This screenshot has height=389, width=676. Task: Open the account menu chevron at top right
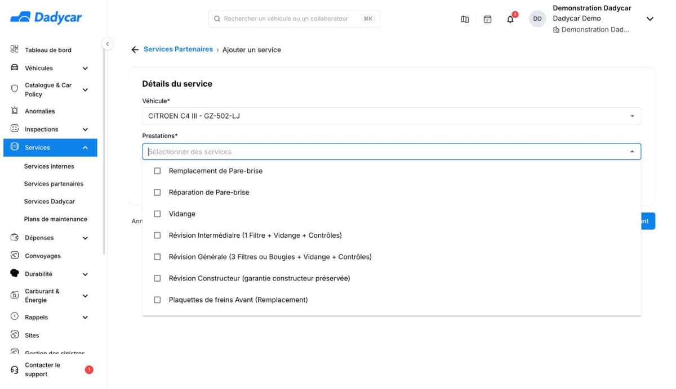click(650, 19)
